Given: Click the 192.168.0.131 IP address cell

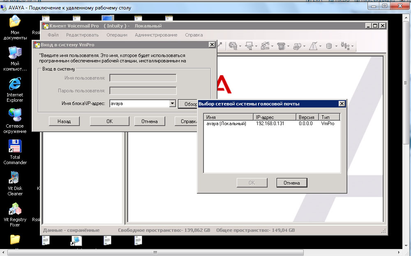Looking at the screenshot, I should click(270, 123).
